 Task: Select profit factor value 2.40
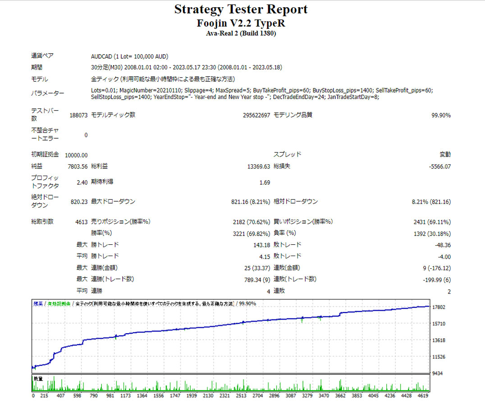pyautogui.click(x=82, y=182)
